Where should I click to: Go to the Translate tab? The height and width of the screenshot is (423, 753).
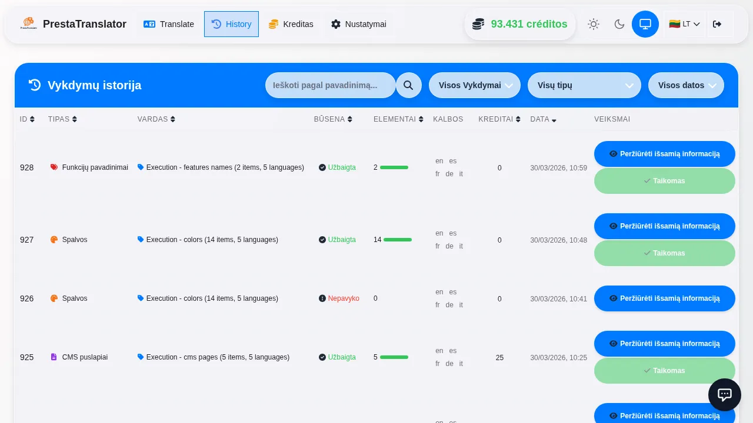click(x=169, y=24)
